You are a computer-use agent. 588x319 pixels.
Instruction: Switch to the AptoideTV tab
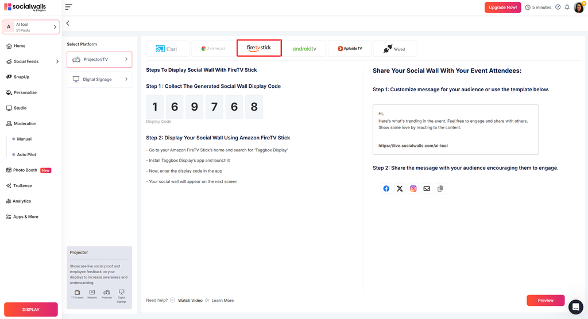pyautogui.click(x=350, y=49)
